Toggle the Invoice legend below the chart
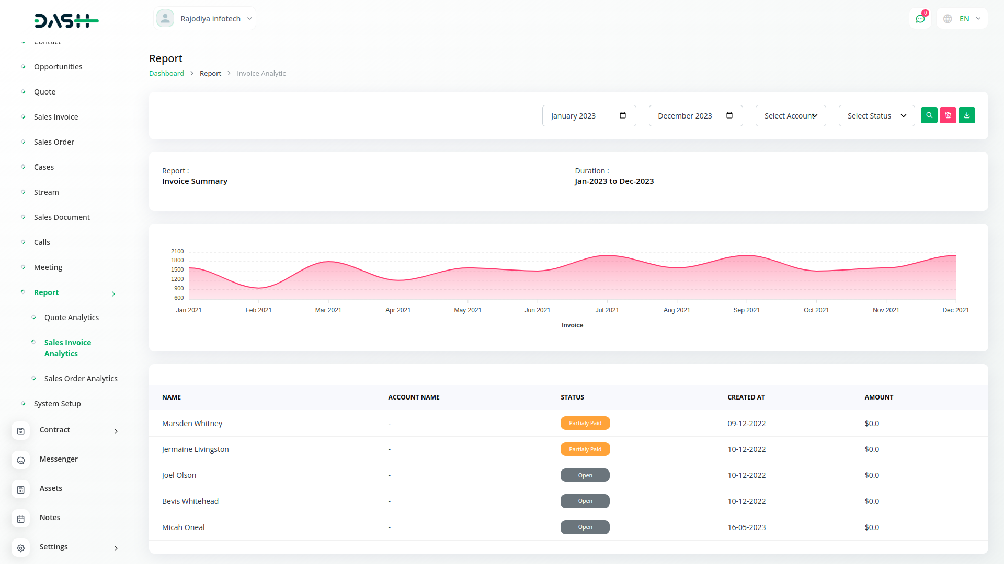The height and width of the screenshot is (564, 1004). point(572,325)
